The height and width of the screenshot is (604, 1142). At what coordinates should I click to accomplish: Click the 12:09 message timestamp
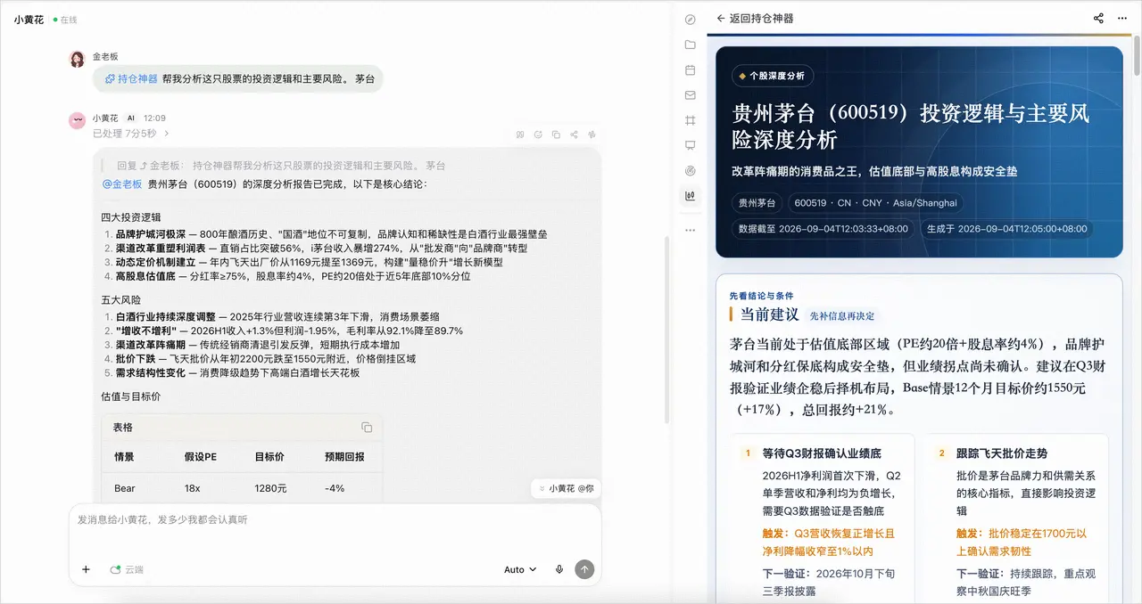click(x=154, y=118)
